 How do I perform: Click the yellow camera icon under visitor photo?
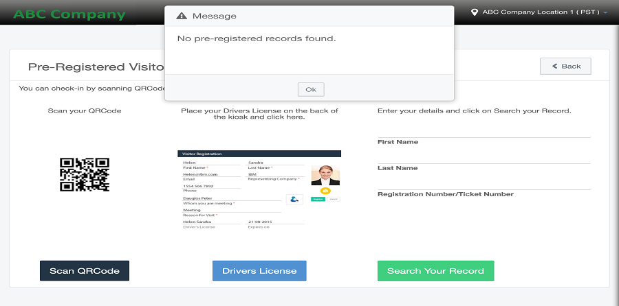coord(325,191)
